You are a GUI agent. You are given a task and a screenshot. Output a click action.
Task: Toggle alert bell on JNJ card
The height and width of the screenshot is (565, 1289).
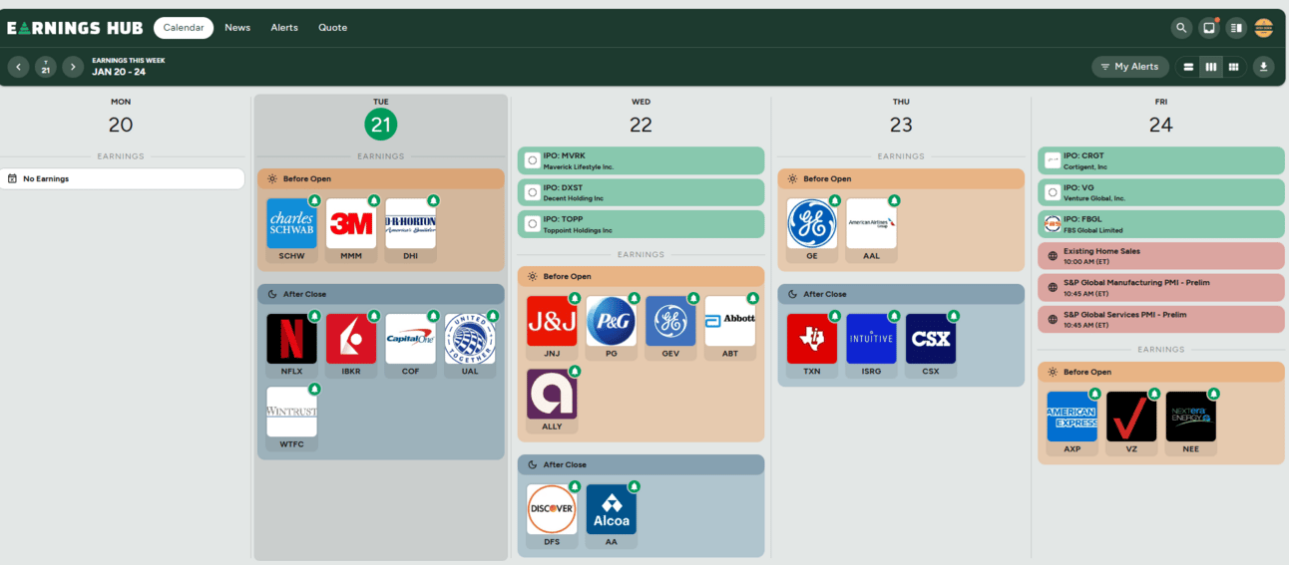pyautogui.click(x=575, y=298)
